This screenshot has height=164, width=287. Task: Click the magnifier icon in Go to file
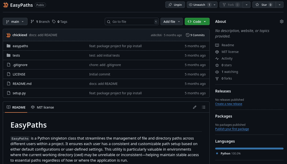click(108, 22)
